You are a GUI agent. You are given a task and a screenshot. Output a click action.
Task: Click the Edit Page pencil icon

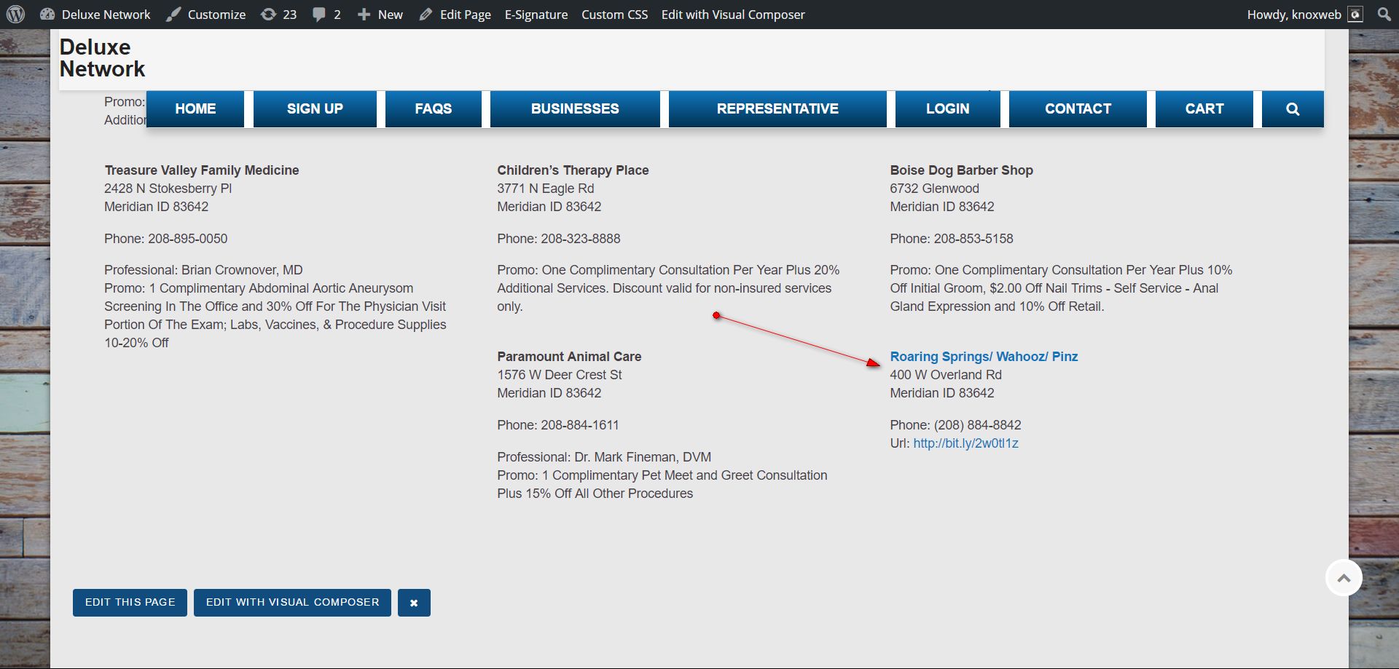coord(426,15)
